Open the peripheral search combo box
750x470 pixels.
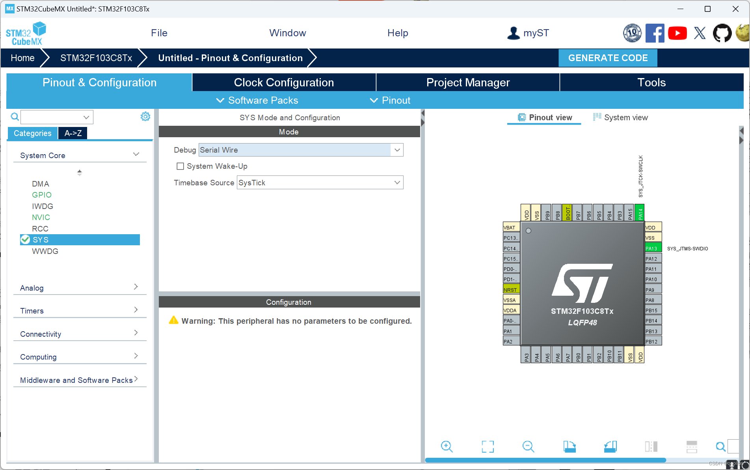coord(57,117)
